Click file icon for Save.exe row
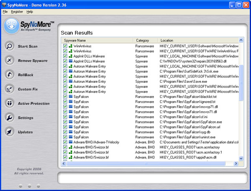The width and height of the screenshot is (251, 191). coord(71,81)
